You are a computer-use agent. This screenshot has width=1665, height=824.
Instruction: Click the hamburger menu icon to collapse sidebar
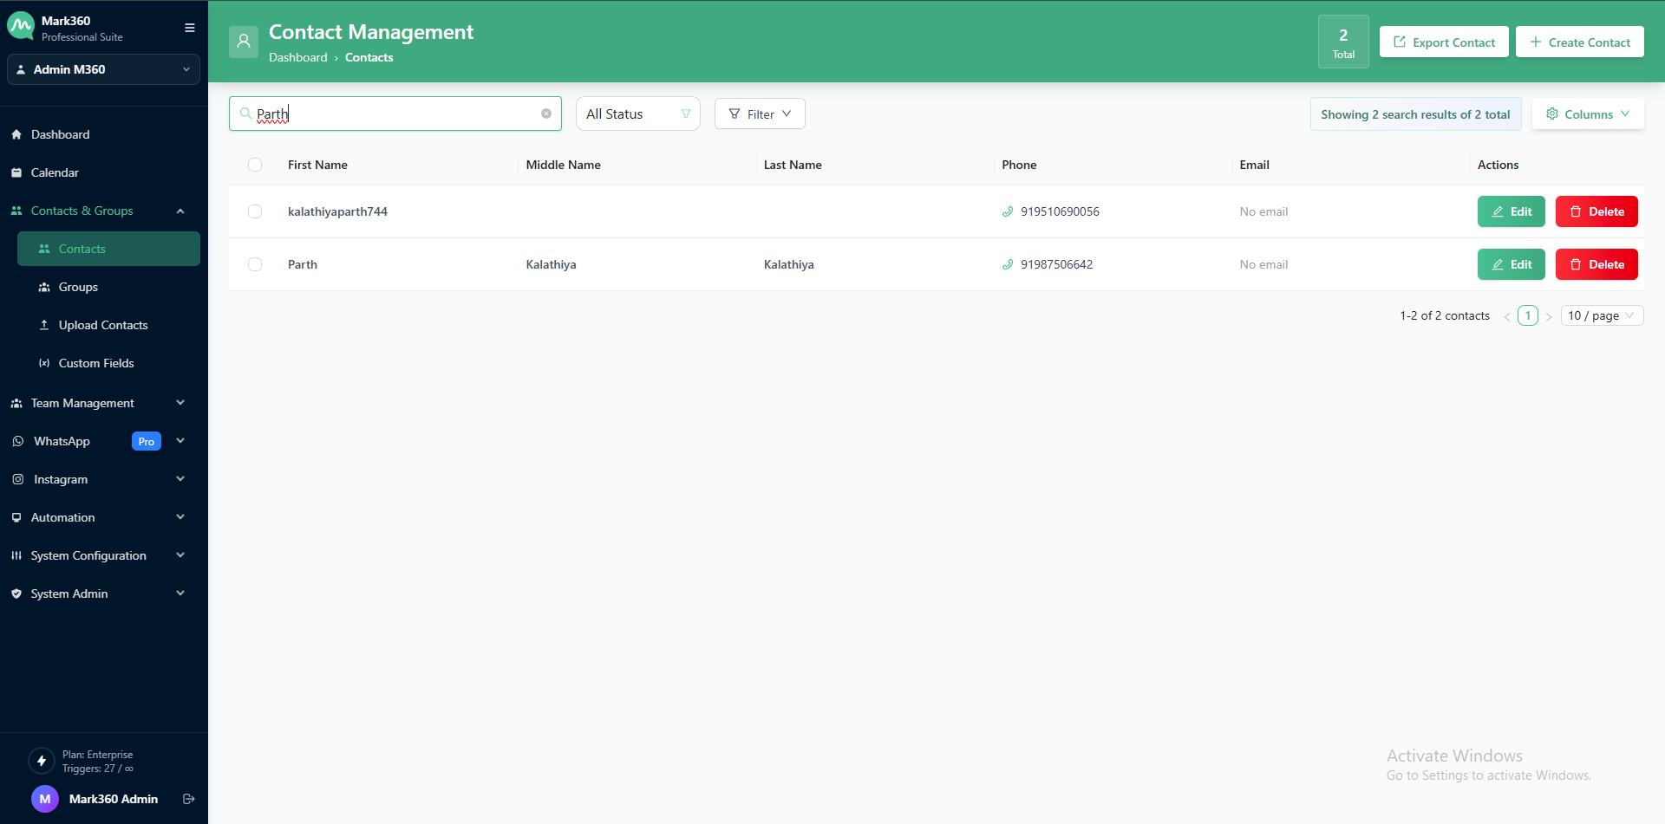(189, 28)
